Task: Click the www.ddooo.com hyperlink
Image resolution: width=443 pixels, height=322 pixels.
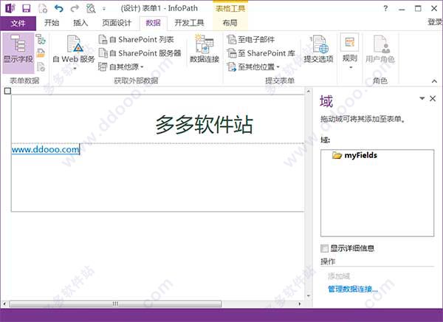Action: [46, 149]
